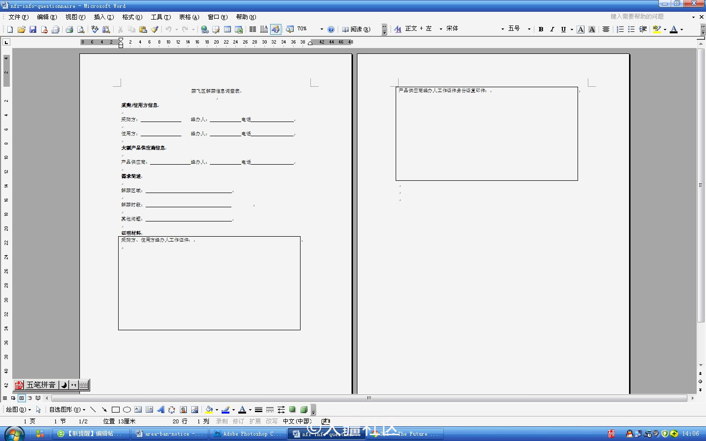706x441 pixels.
Task: Click the Print icon
Action: tap(69, 29)
